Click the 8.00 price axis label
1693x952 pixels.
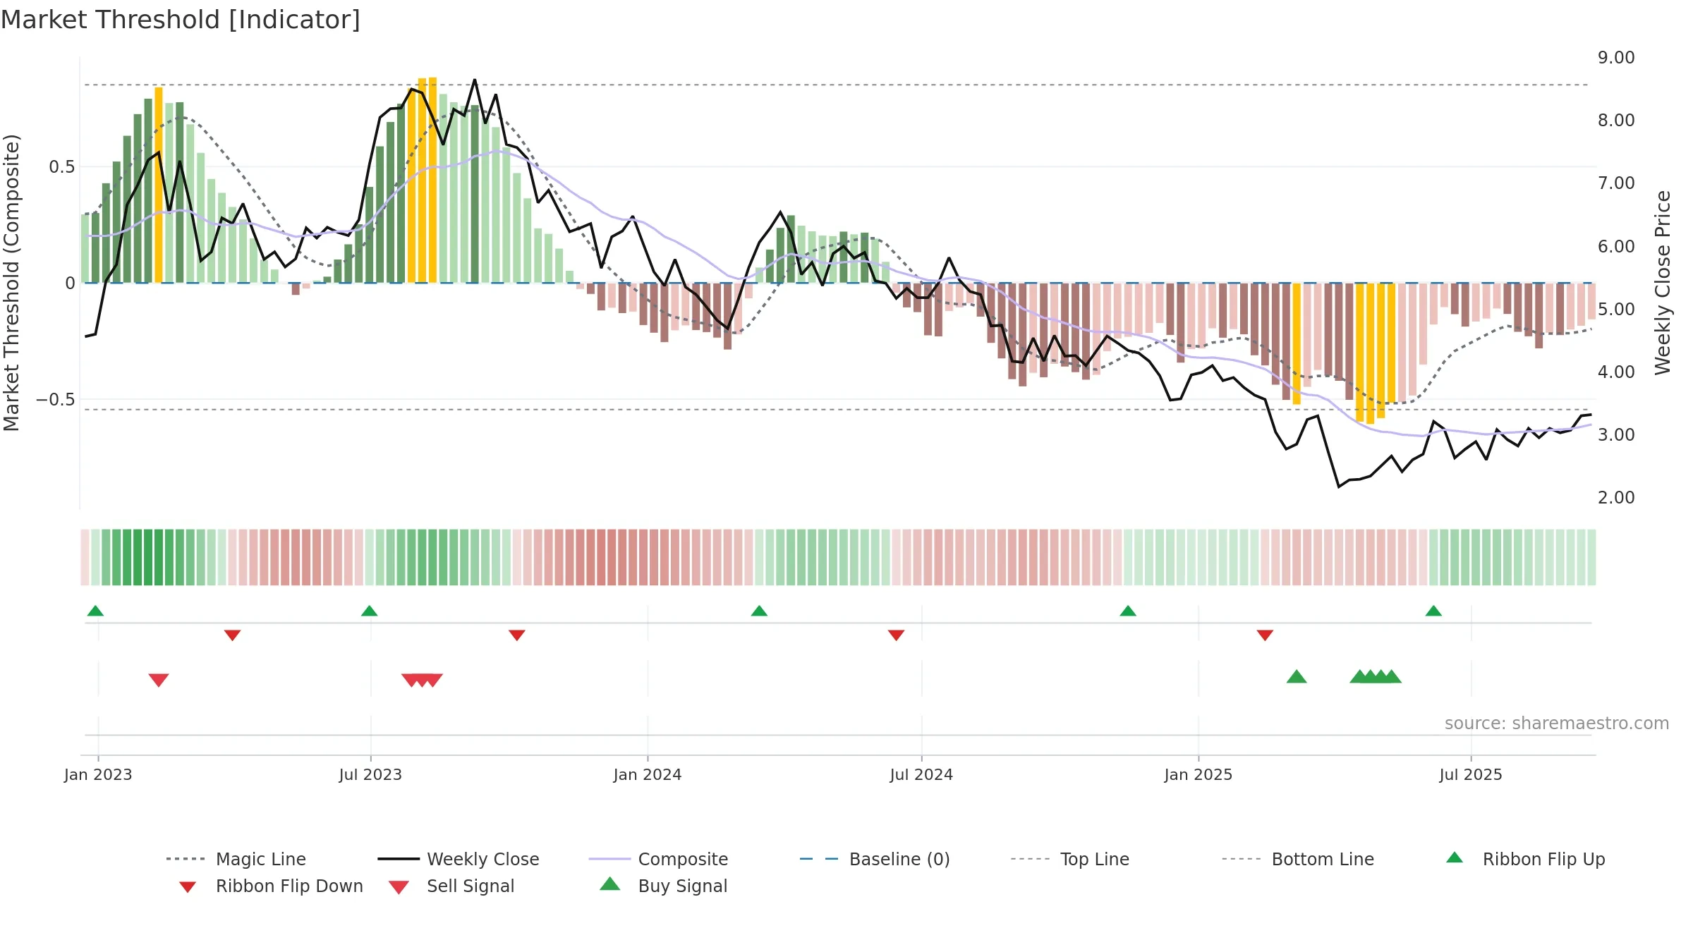[x=1616, y=121]
